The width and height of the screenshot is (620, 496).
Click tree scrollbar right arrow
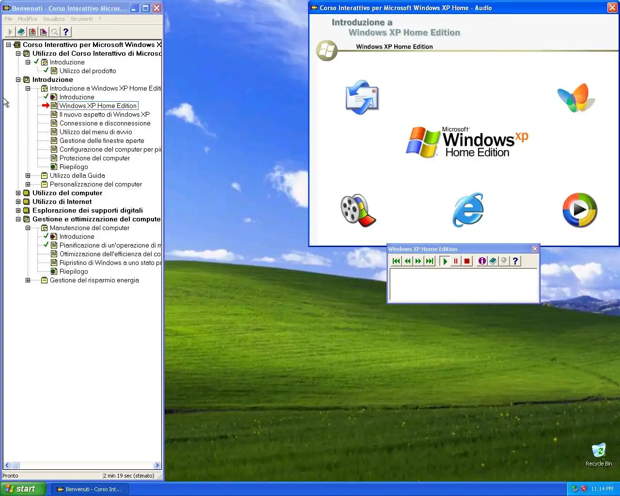point(157,465)
